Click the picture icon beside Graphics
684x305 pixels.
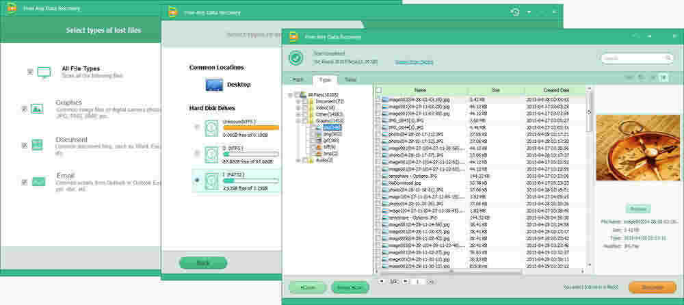(38, 109)
